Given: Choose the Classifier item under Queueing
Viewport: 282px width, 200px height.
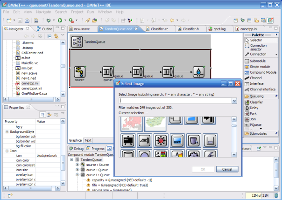Looking at the screenshot, I should (256, 102).
